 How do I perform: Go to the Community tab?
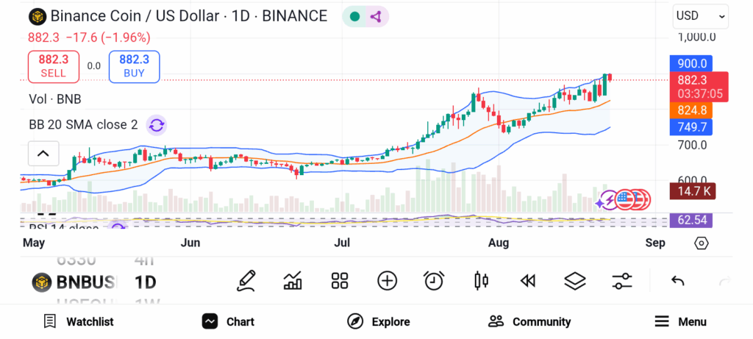click(x=529, y=321)
